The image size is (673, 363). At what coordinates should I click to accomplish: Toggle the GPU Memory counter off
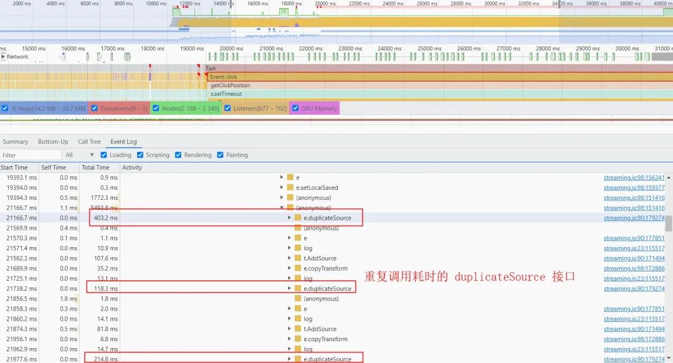tap(295, 108)
